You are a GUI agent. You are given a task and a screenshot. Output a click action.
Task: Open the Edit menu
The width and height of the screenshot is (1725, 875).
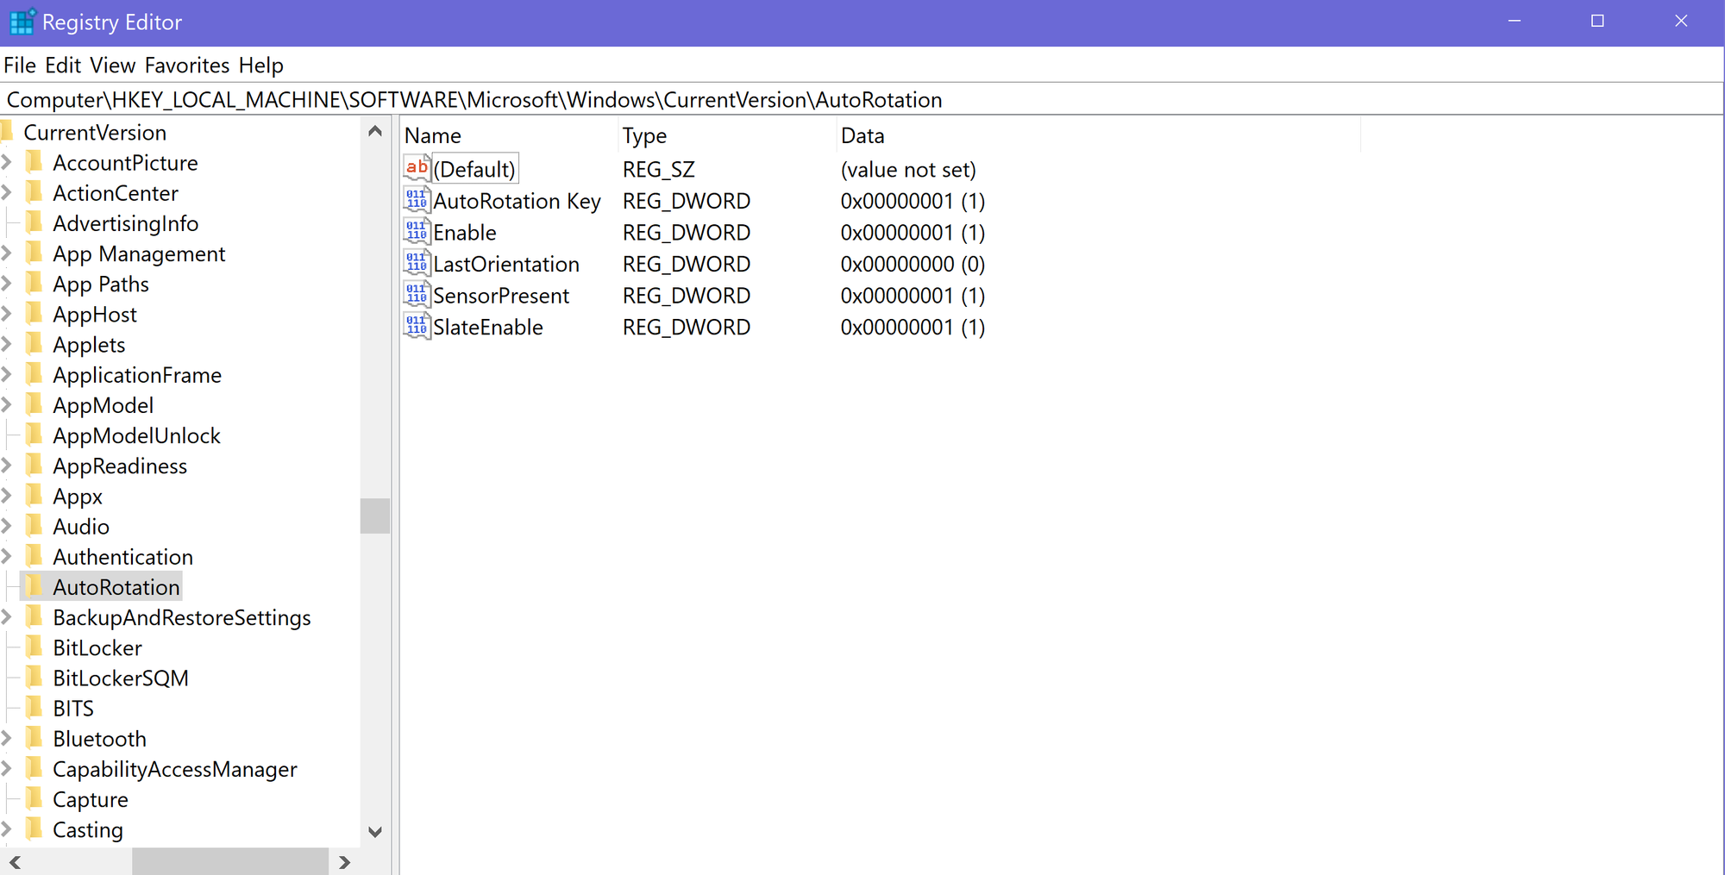63,66
